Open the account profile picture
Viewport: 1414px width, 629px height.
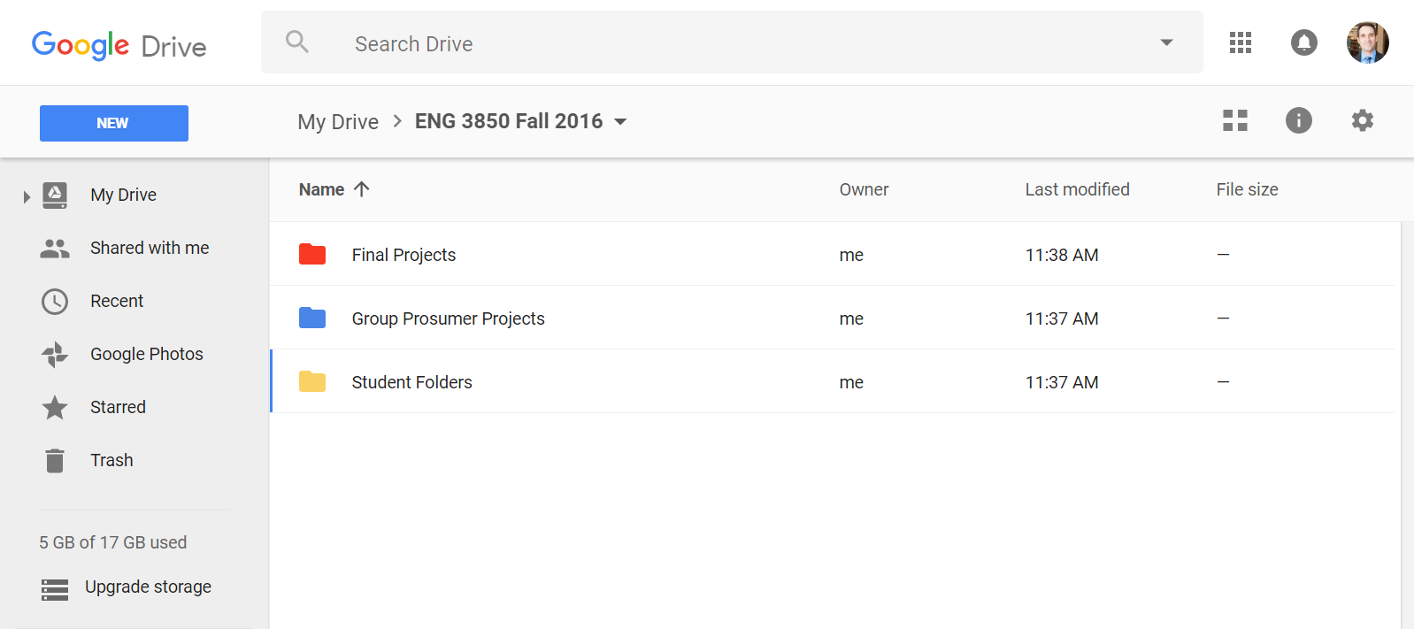[1367, 42]
